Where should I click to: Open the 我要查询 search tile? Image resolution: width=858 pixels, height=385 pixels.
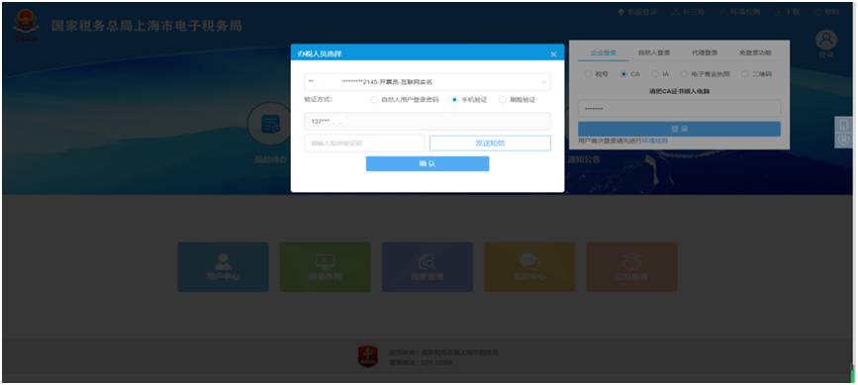coord(428,267)
